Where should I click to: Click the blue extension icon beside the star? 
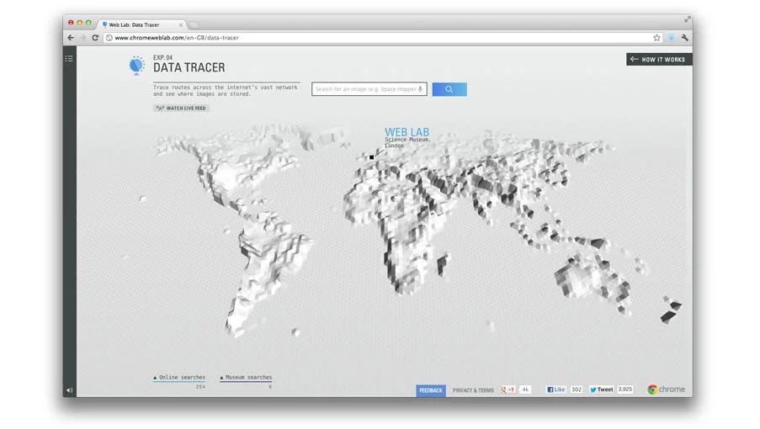click(x=672, y=38)
